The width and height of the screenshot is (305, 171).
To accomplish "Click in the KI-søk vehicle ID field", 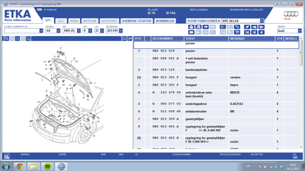I will pyautogui.click(x=22, y=31).
